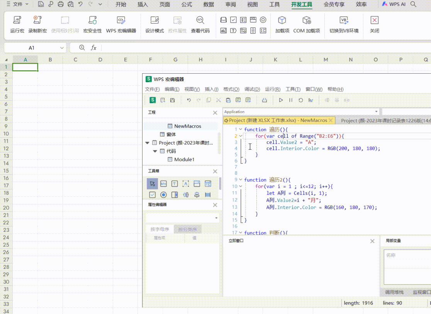Select the scroll bar control in toolbox
This screenshot has height=314, width=431.
coord(175,195)
